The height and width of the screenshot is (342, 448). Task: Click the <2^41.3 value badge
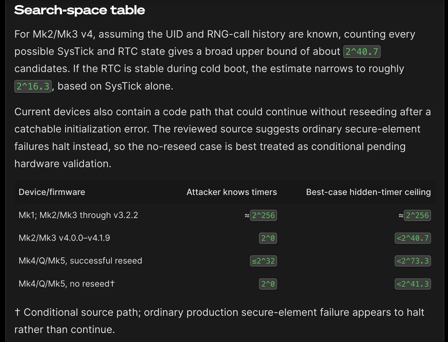point(413,284)
